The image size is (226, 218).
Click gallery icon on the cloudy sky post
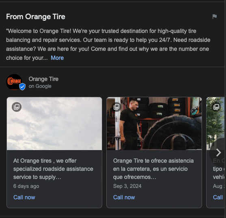[17, 107]
